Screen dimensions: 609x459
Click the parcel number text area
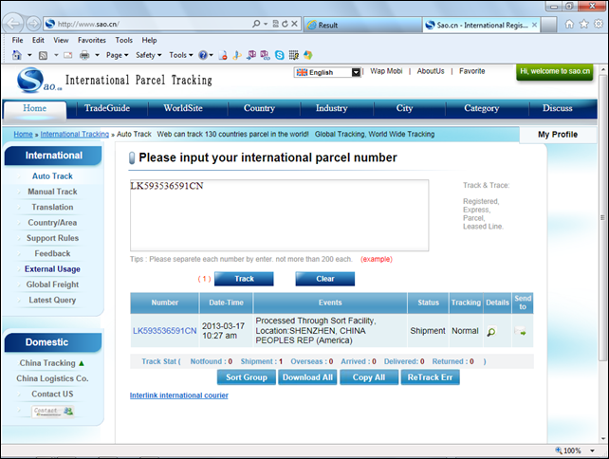point(279,215)
